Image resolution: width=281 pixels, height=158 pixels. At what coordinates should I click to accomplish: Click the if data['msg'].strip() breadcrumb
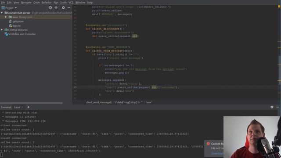point(129,102)
